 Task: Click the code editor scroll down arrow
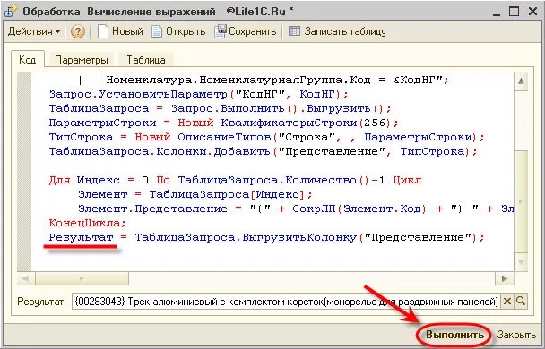tap(521, 262)
